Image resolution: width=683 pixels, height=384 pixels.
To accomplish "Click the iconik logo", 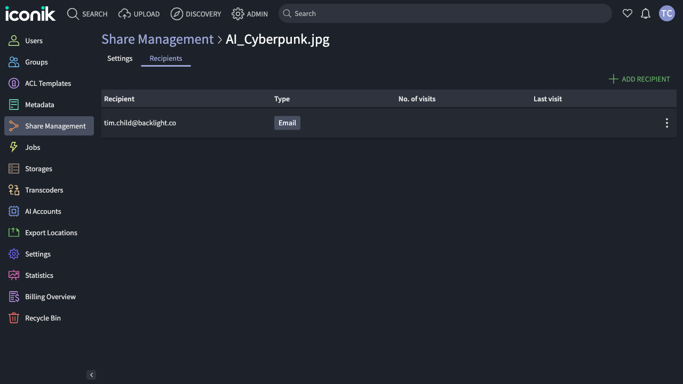I will [30, 14].
